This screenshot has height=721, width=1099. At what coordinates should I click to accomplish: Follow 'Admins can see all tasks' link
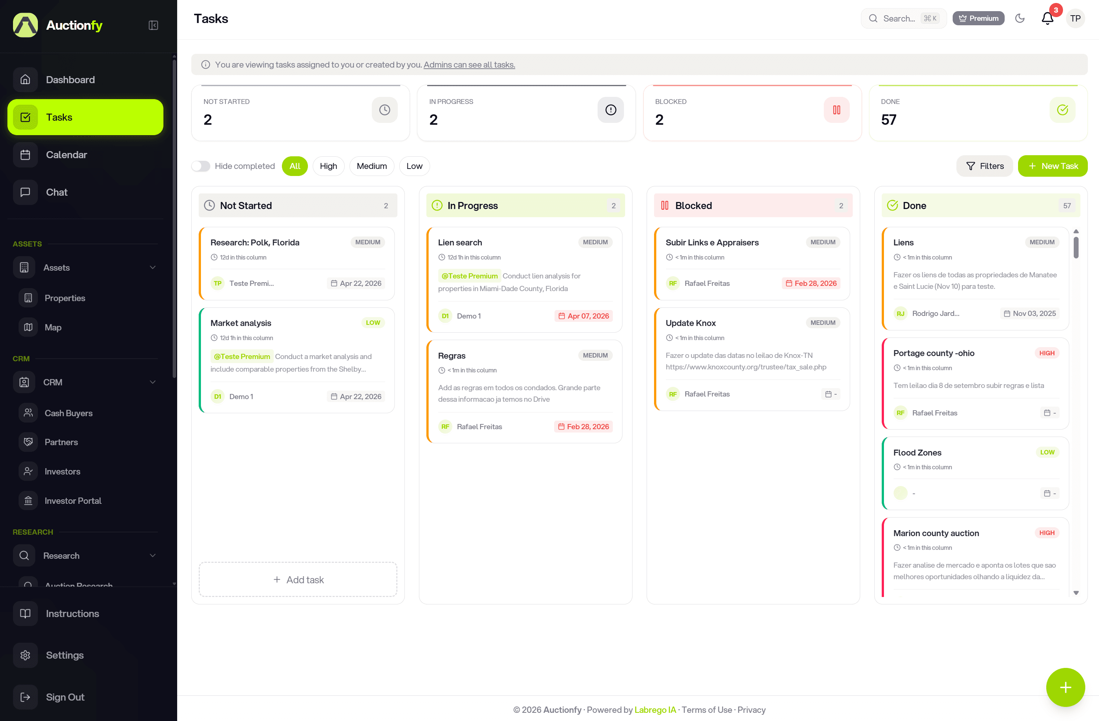tap(469, 65)
